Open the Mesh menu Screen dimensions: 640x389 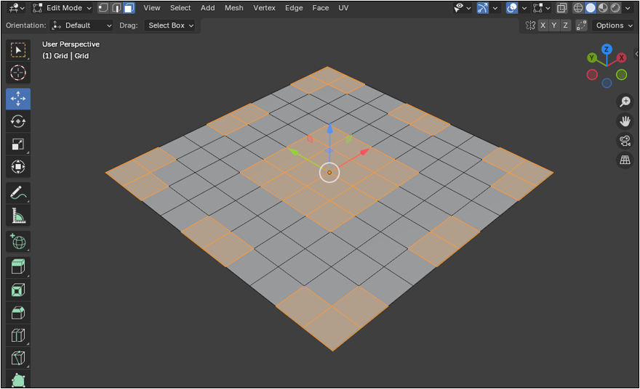point(234,8)
